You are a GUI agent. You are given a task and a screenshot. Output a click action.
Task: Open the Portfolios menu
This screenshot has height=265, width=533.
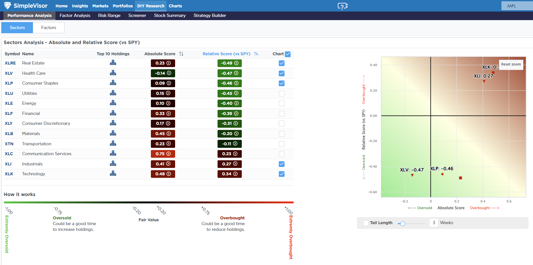click(123, 6)
